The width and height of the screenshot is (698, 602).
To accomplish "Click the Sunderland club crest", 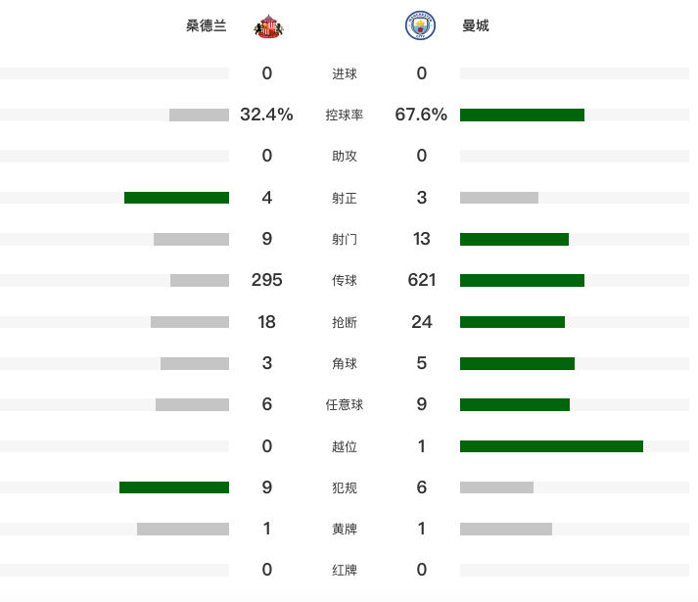I will [268, 26].
